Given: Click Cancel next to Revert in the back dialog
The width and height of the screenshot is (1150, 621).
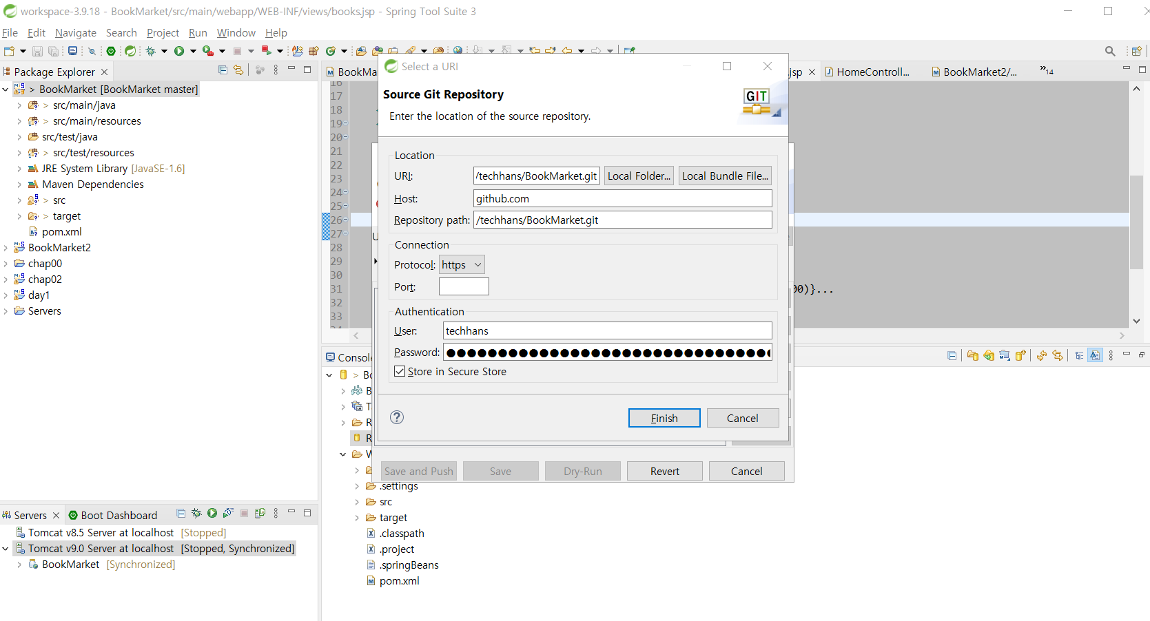Looking at the screenshot, I should pos(747,471).
